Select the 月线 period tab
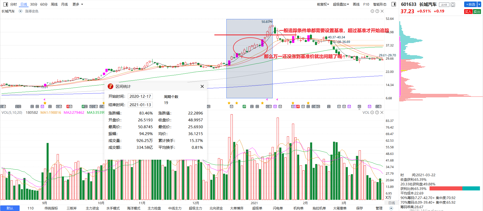The width and height of the screenshot is (483, 211). pyautogui.click(x=64, y=4)
